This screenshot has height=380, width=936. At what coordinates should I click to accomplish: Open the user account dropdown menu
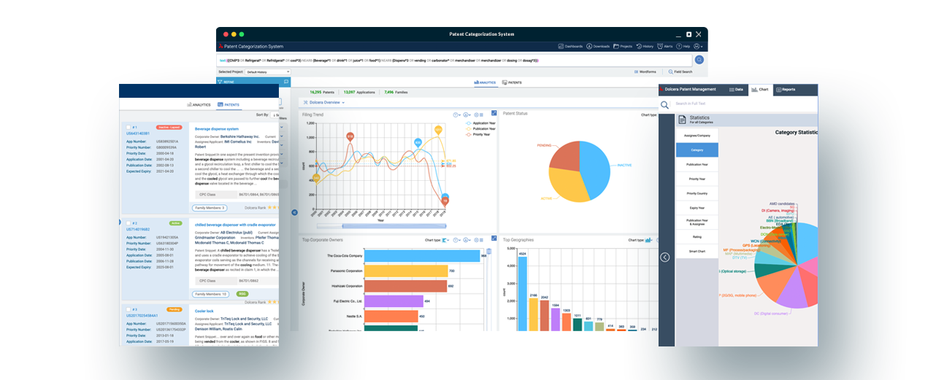(x=697, y=46)
